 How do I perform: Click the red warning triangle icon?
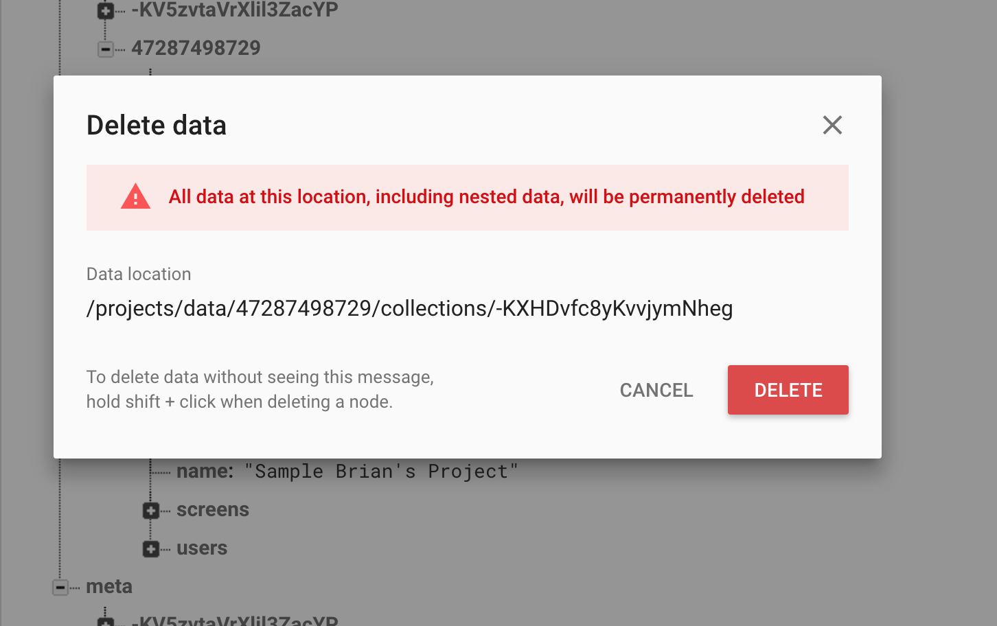click(135, 197)
